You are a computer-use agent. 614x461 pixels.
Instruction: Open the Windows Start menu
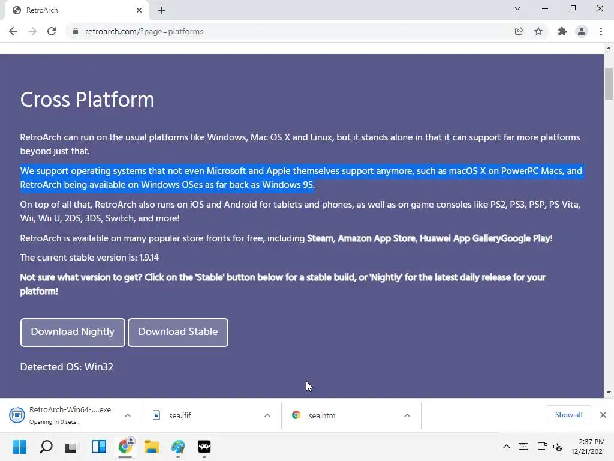pos(20,447)
